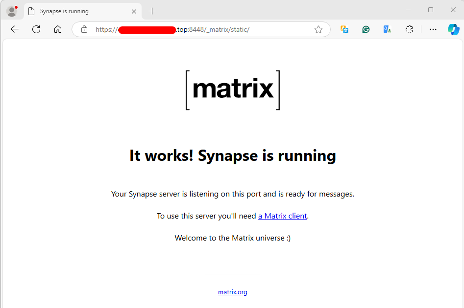The image size is (464, 308).
Task: Open the Extensions puzzle menu
Action: coord(409,29)
